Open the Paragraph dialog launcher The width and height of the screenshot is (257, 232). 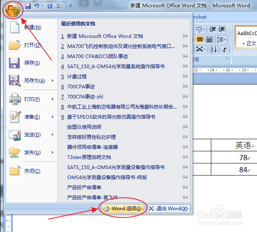coord(227,59)
